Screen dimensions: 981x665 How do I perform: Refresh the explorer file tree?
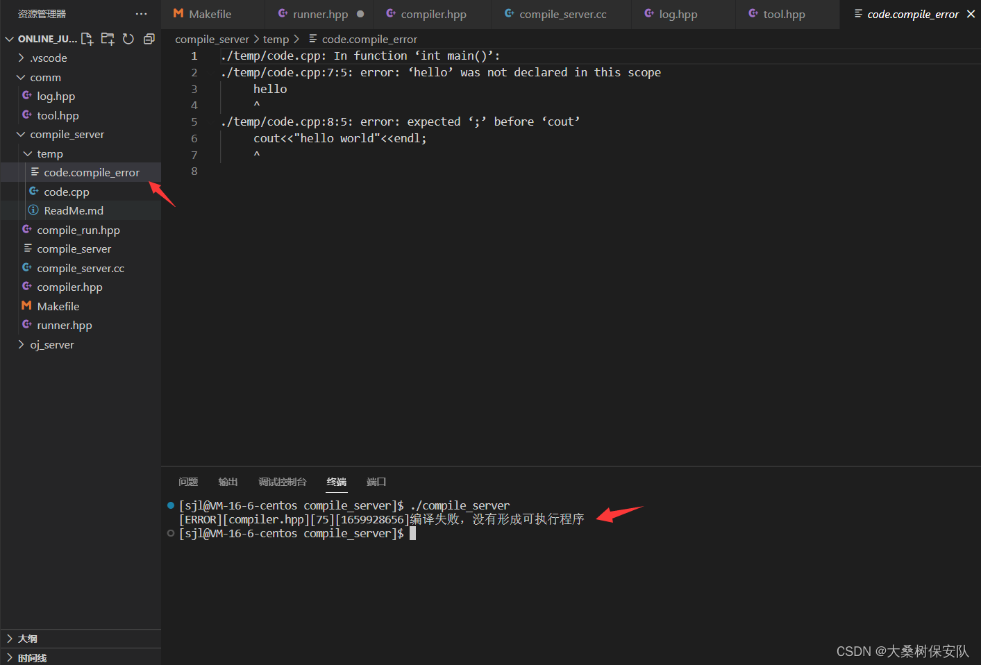(x=128, y=39)
